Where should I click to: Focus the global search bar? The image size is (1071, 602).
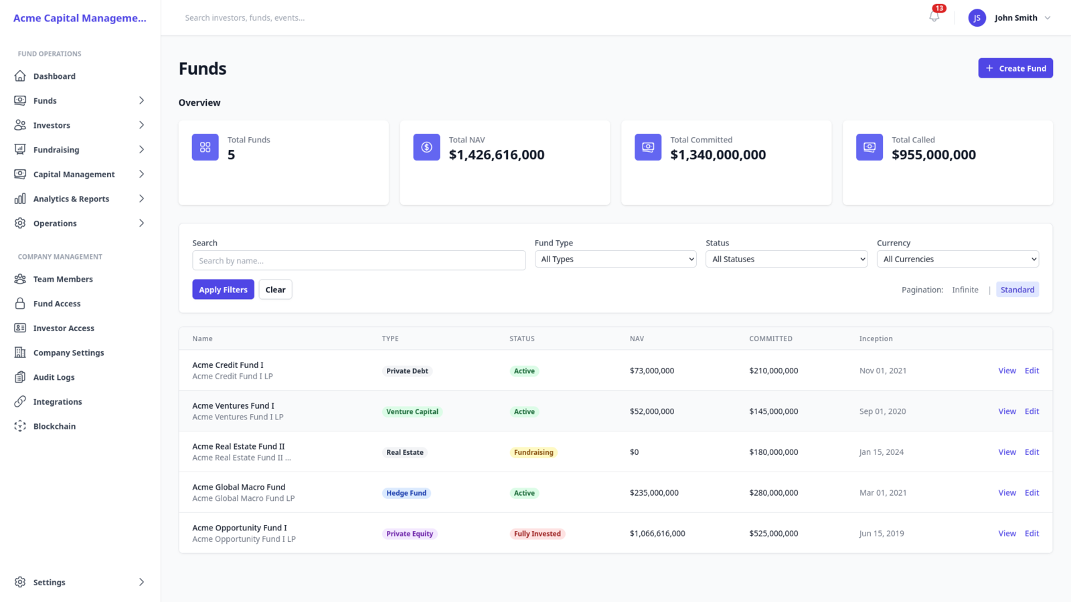(x=549, y=18)
